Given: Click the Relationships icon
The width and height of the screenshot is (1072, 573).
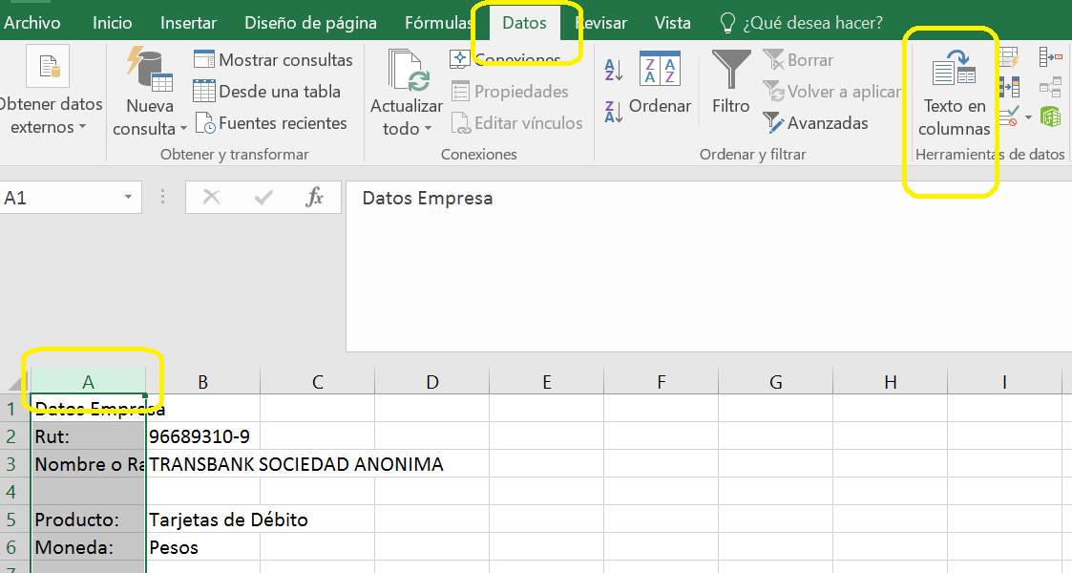Looking at the screenshot, I should click(1050, 88).
